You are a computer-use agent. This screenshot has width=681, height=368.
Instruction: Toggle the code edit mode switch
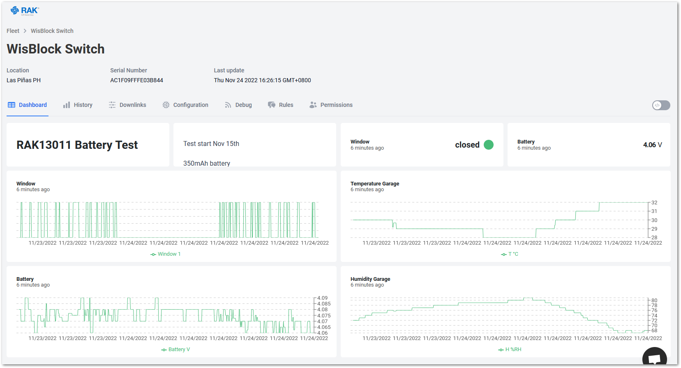(661, 105)
